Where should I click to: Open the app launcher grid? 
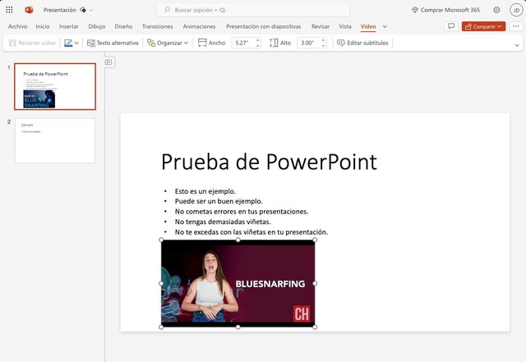9,10
